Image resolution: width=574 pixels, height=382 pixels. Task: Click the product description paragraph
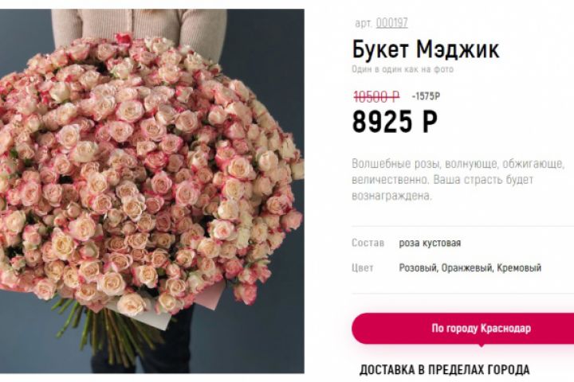458,180
